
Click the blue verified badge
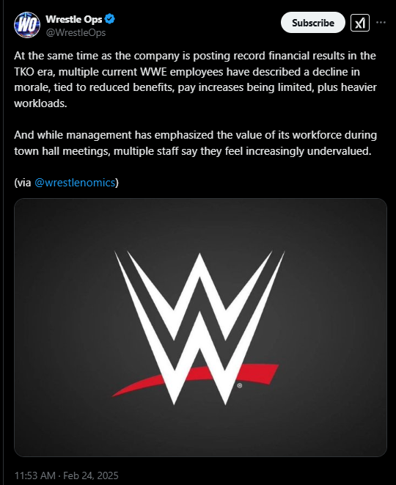click(110, 19)
